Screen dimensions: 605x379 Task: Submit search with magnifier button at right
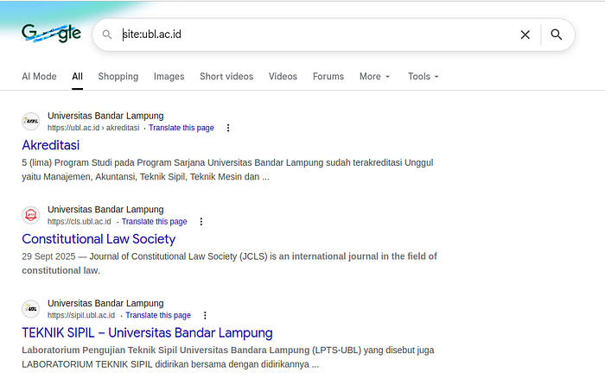tap(556, 35)
